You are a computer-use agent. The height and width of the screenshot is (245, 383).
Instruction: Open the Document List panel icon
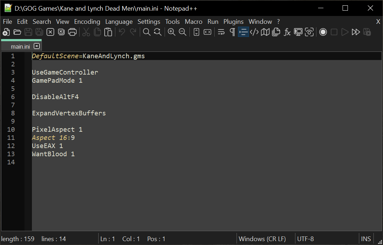pyautogui.click(x=276, y=32)
